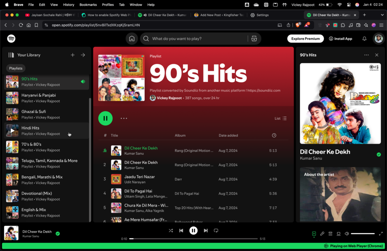Open the user profile avatar
This screenshot has height=251, width=387.
(379, 38)
